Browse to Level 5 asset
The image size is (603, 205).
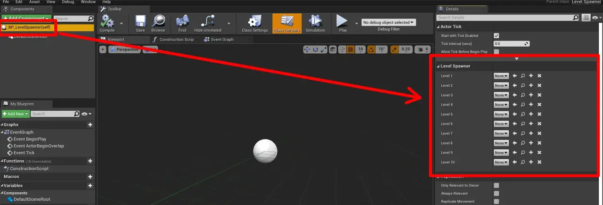pos(522,114)
